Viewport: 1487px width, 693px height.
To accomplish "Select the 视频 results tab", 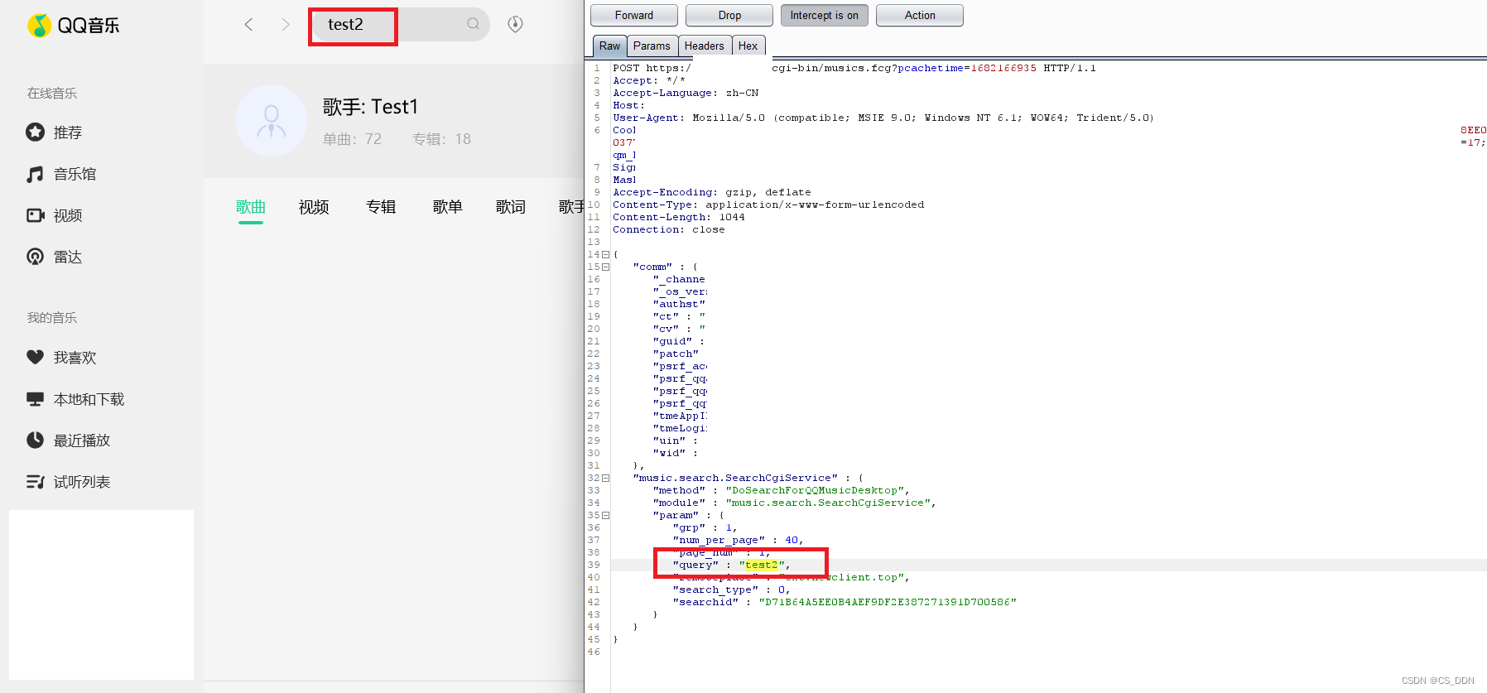I will click(314, 207).
